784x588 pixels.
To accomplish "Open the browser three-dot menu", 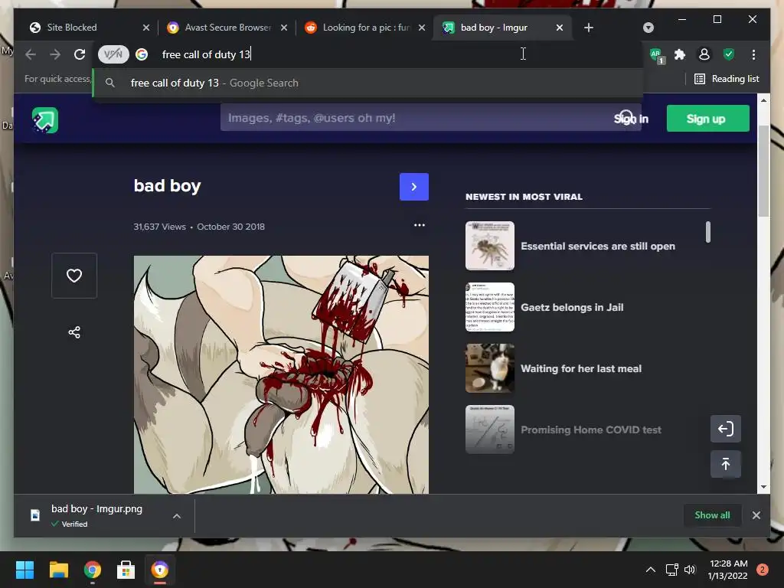I will pos(753,54).
